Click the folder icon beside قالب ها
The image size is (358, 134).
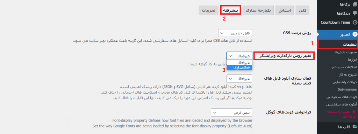point(355,126)
